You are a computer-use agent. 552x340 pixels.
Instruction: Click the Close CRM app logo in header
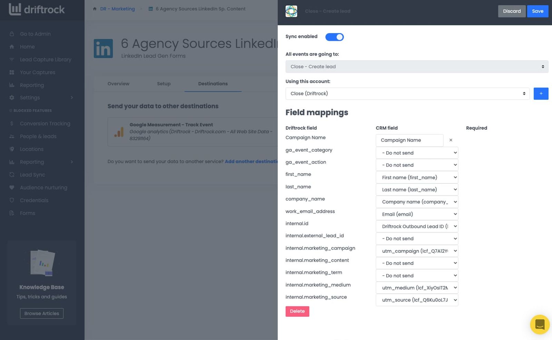click(x=291, y=11)
